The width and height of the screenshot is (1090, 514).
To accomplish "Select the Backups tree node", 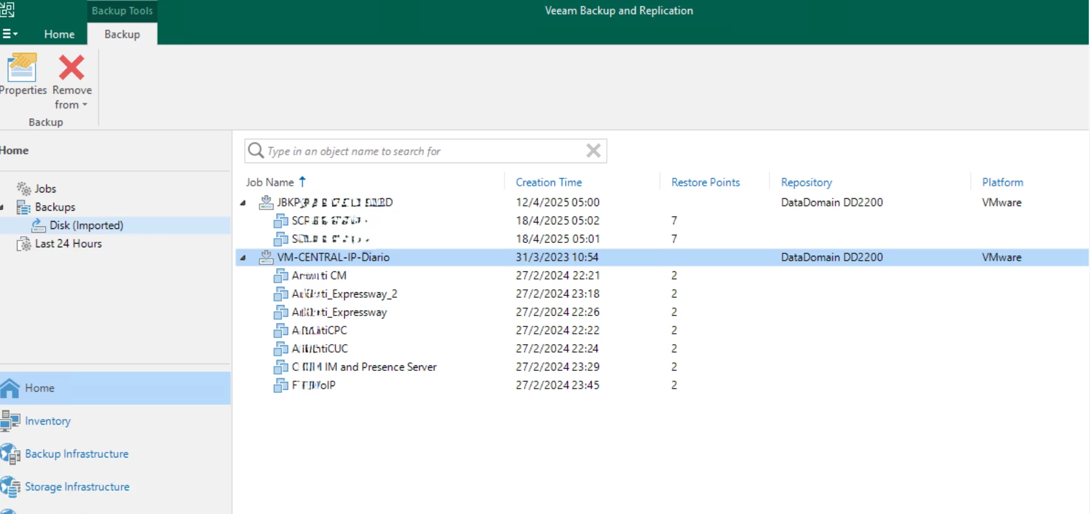I will pos(55,207).
